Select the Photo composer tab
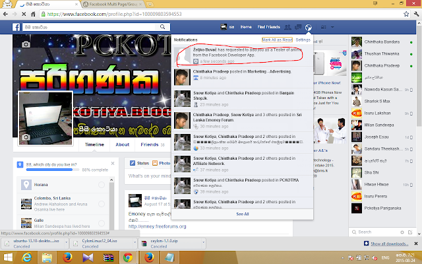The image size is (422, 264). point(161,163)
